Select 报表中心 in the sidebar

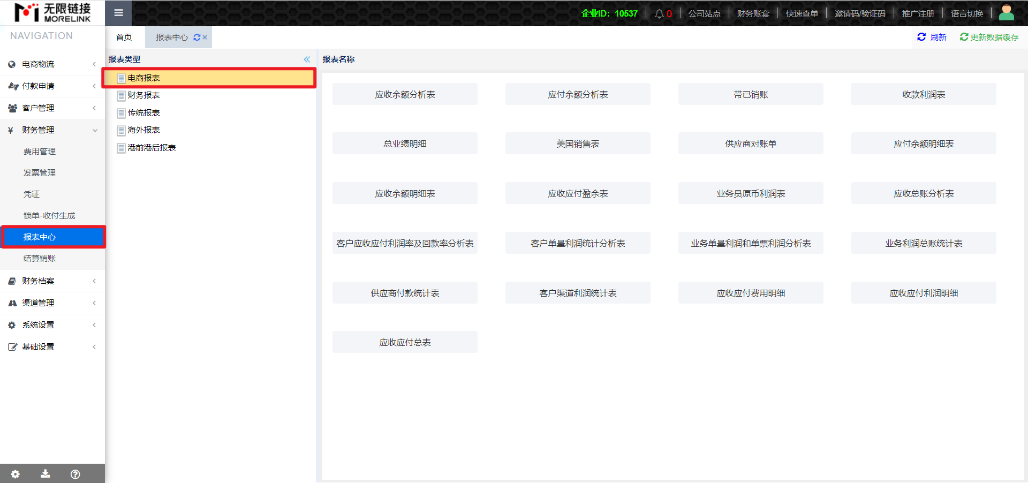point(52,237)
